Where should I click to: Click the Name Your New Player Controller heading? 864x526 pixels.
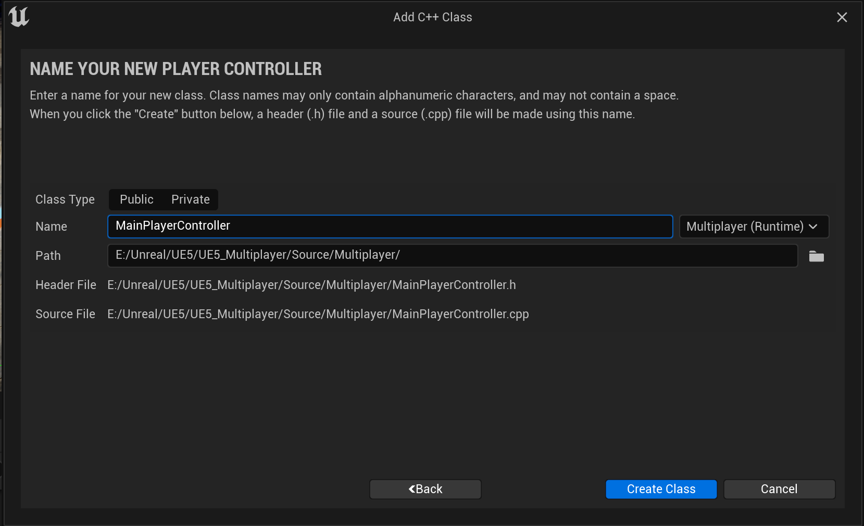[176, 69]
